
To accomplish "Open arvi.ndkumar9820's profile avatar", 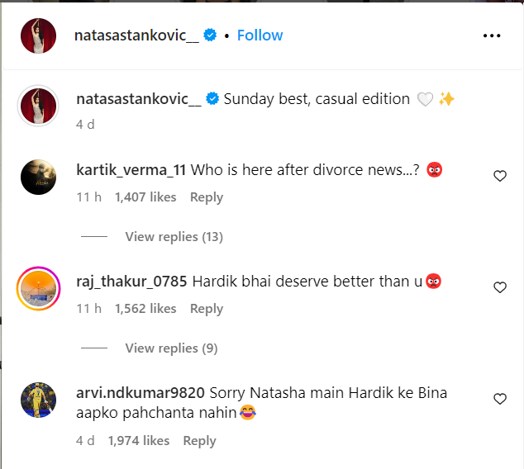I will [x=38, y=400].
